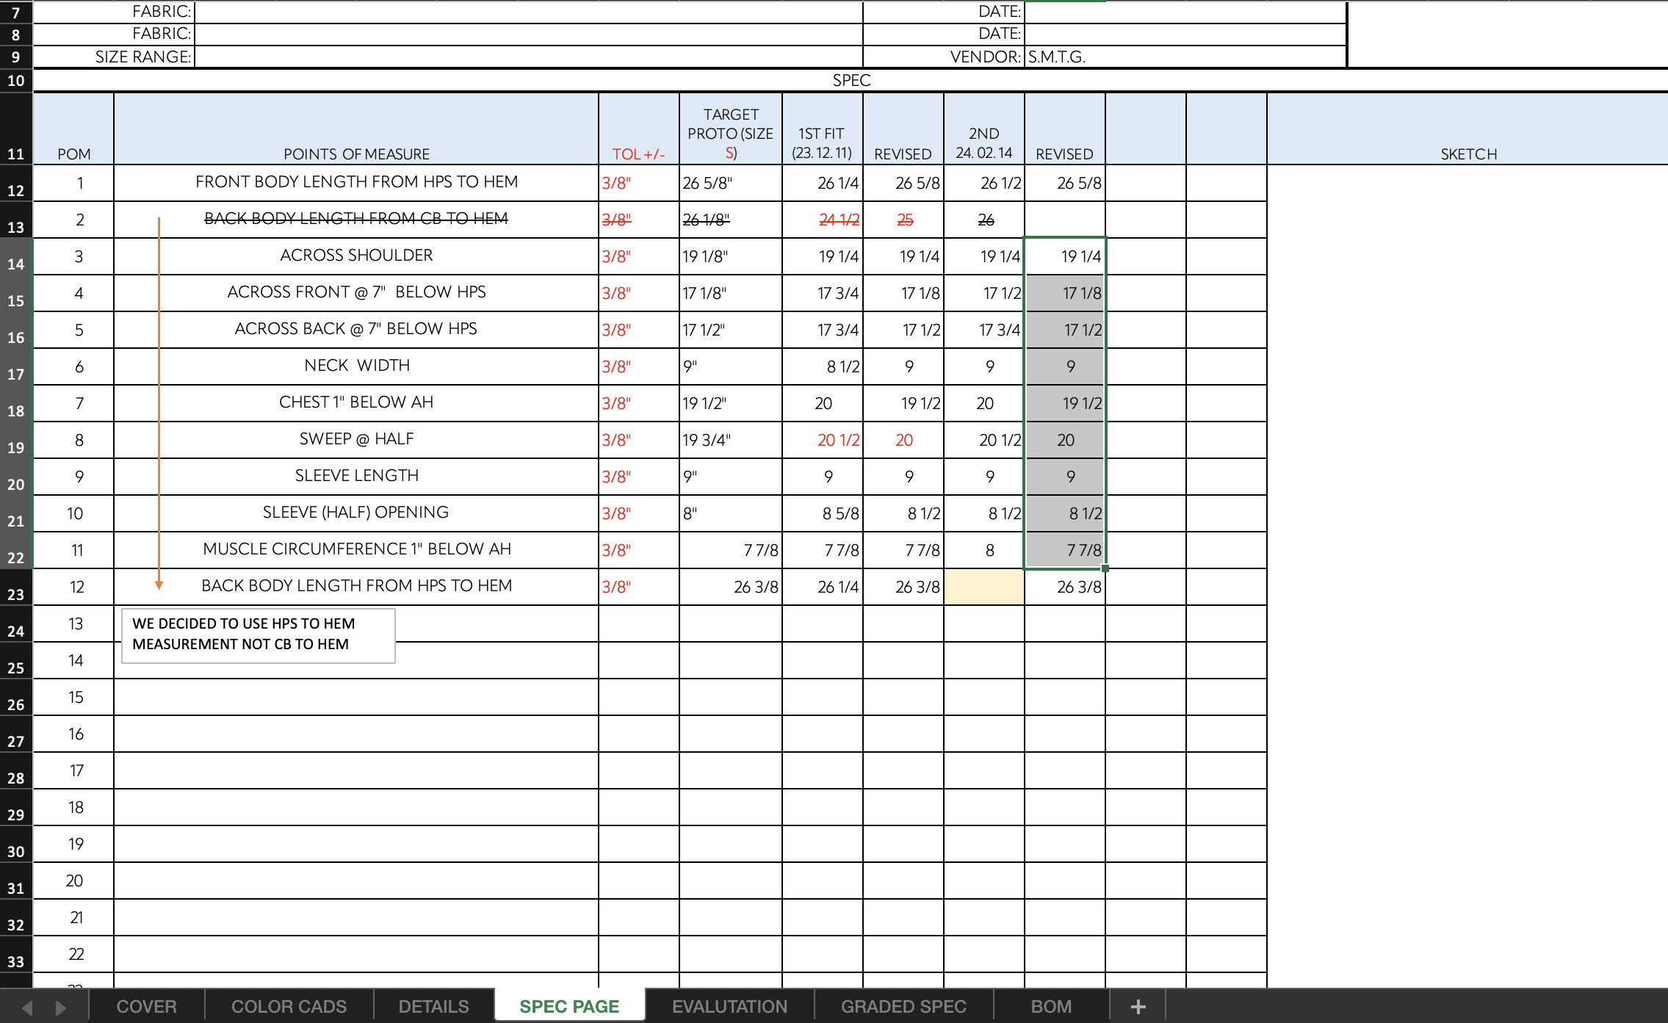Screen dimensions: 1668x1023
Task: Select the 'ACROSS FRONT @ 7" BELOW HPS' cell
Action: [356, 293]
